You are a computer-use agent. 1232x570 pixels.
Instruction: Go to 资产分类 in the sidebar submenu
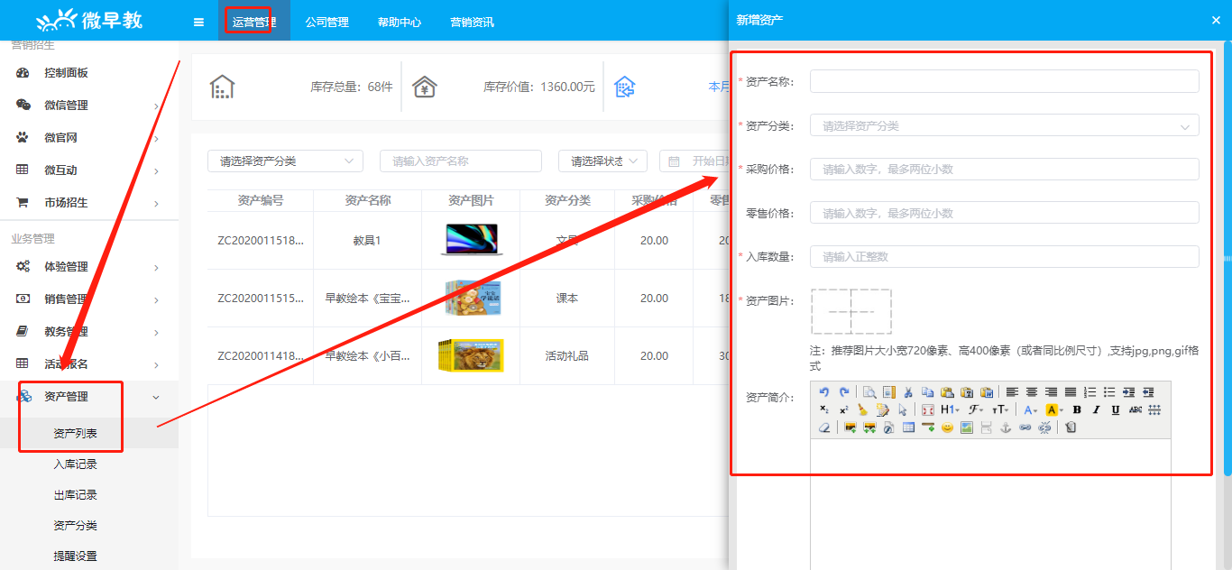click(x=75, y=526)
